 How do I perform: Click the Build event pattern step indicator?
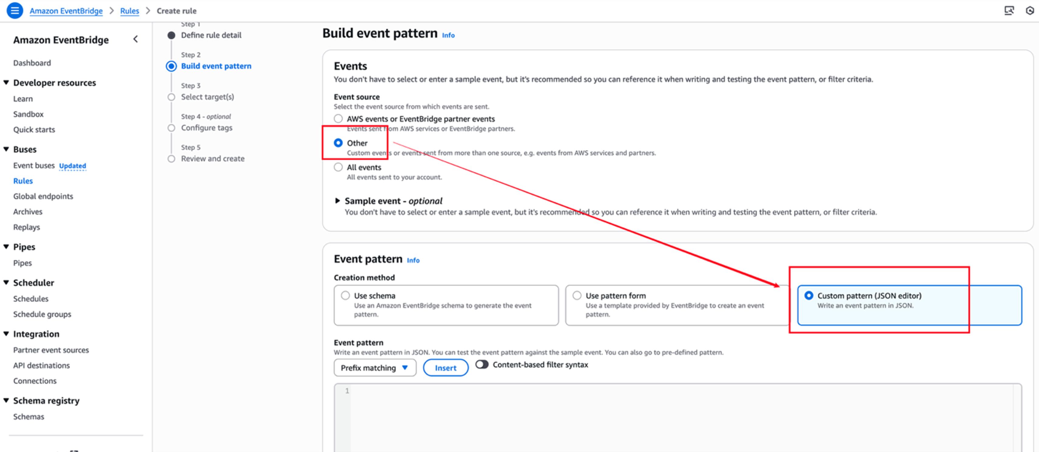[171, 66]
